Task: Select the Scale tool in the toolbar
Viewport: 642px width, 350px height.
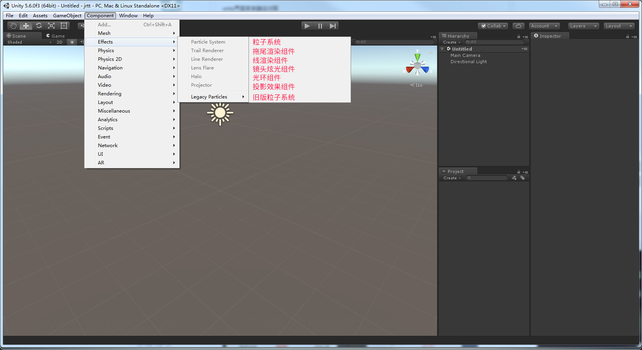Action: pos(51,26)
